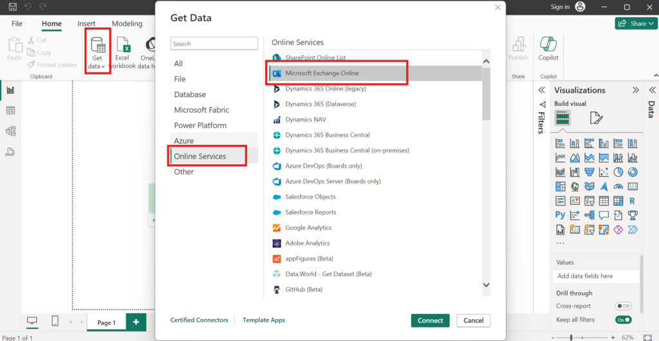Add a new page with plus button
Viewport: 659px width, 341px height.
pyautogui.click(x=136, y=322)
